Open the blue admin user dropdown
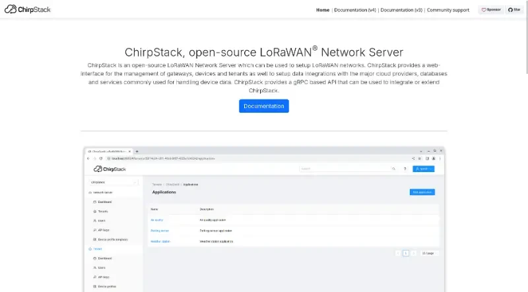 [x=423, y=169]
